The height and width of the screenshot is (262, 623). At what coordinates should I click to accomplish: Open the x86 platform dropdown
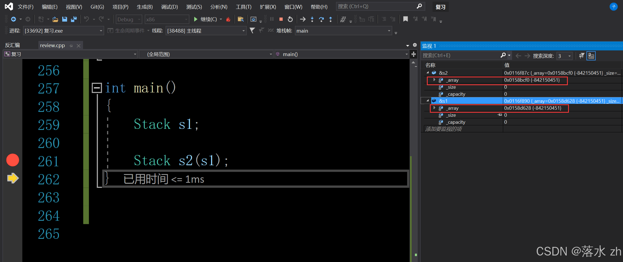tap(167, 19)
